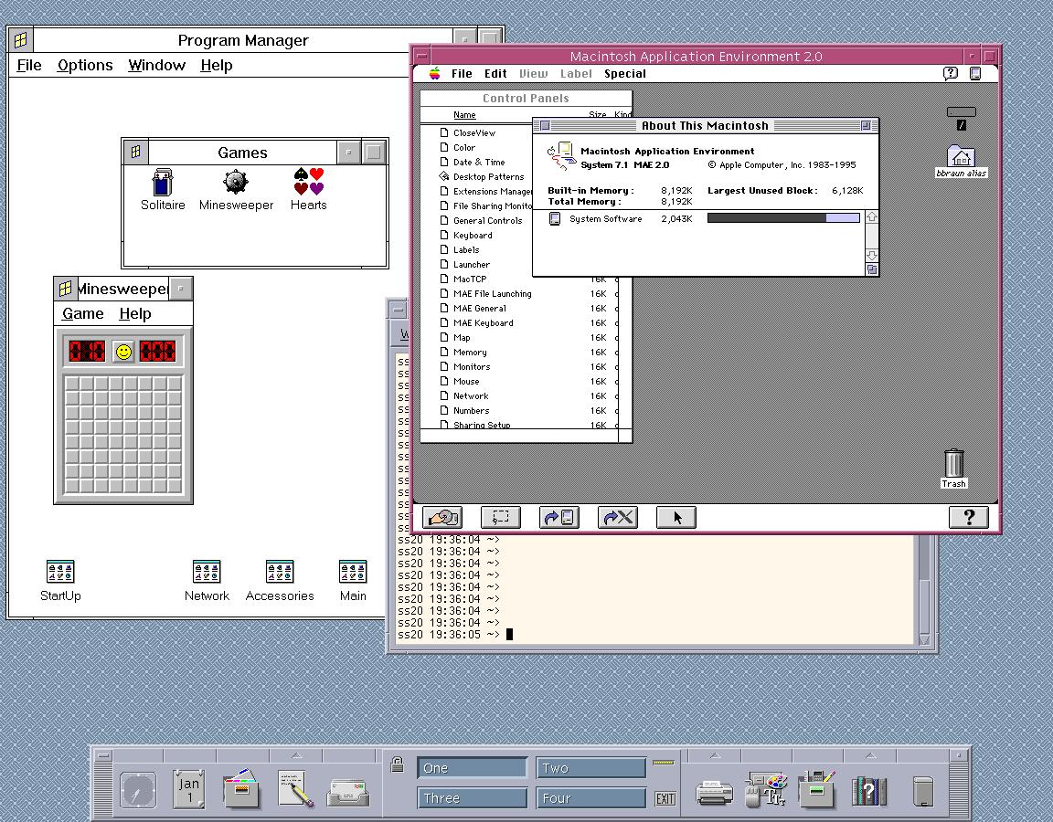Image resolution: width=1053 pixels, height=822 pixels.
Task: Launch Hearts from the Games group
Action: (x=309, y=182)
